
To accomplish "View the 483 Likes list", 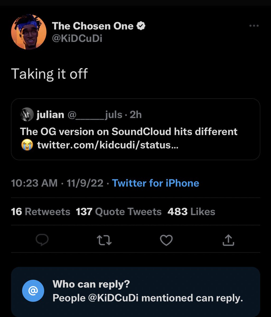I will (x=191, y=212).
